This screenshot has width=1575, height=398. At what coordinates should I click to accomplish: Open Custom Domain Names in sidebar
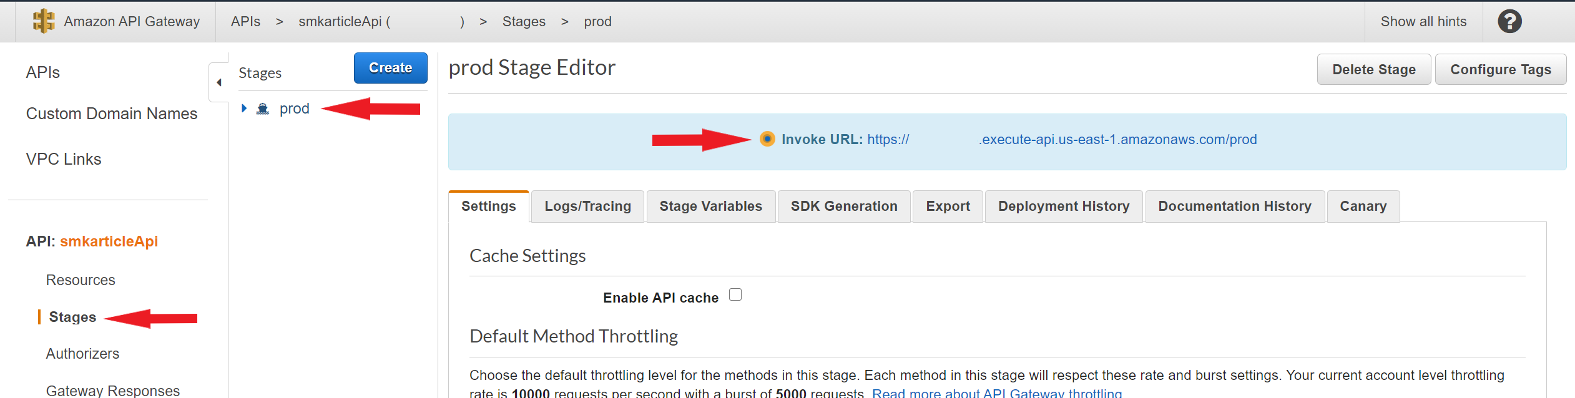point(112,114)
